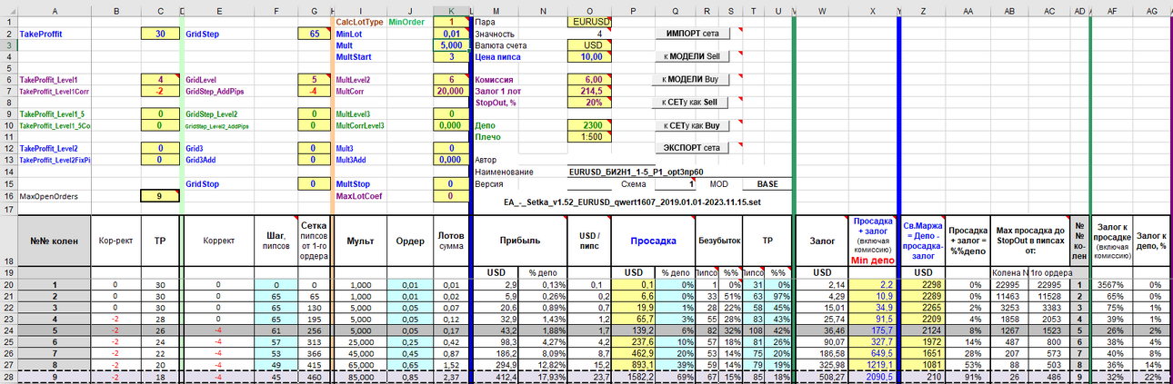Viewport: 1173px width, 384px height.
Task: Select the TakeProffit value cell in row 2
Action: 160,34
